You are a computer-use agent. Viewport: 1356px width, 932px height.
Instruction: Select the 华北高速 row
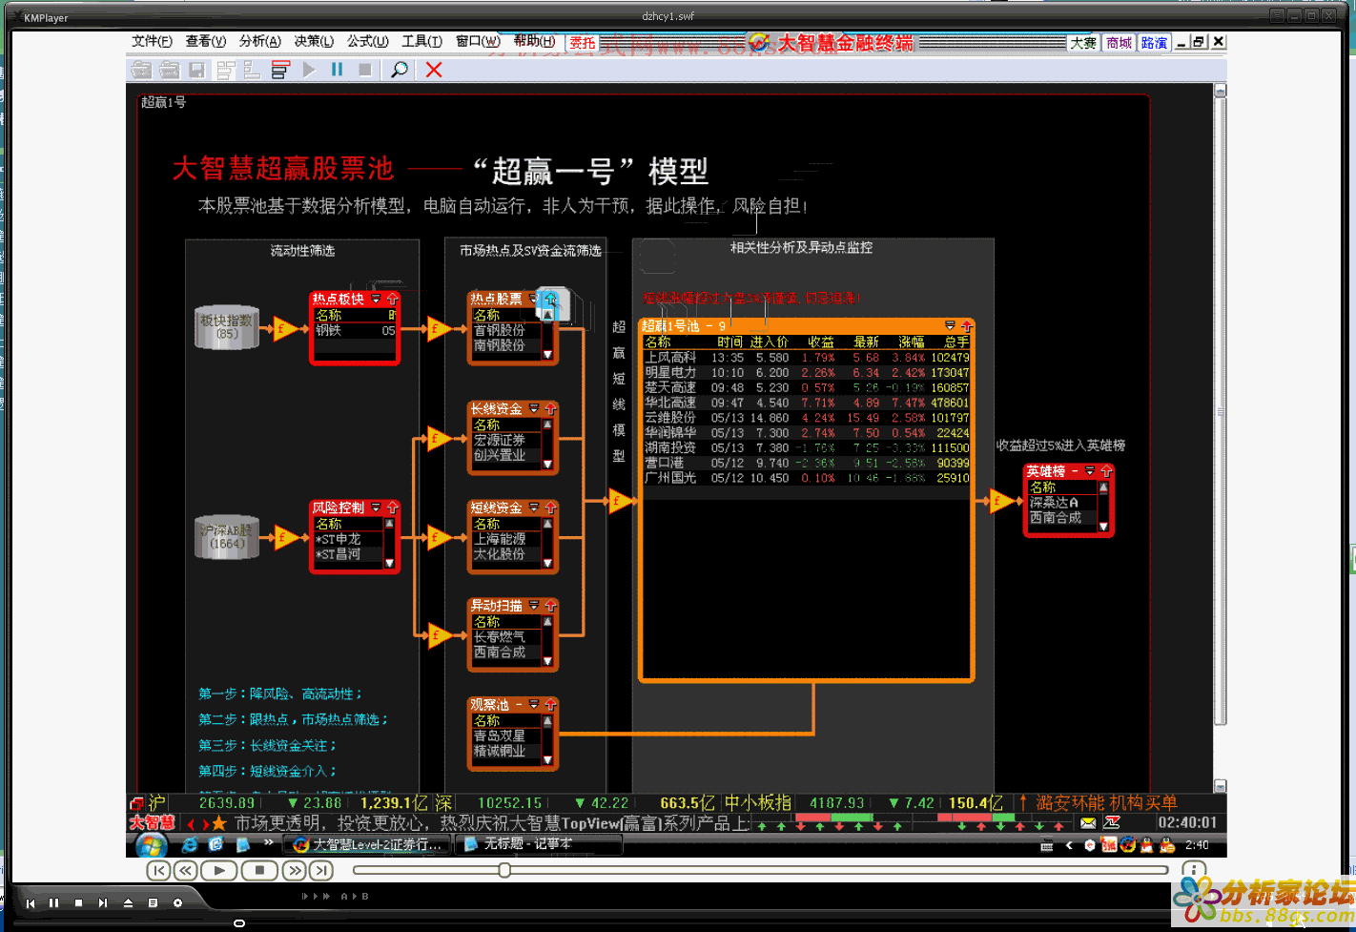(x=807, y=403)
